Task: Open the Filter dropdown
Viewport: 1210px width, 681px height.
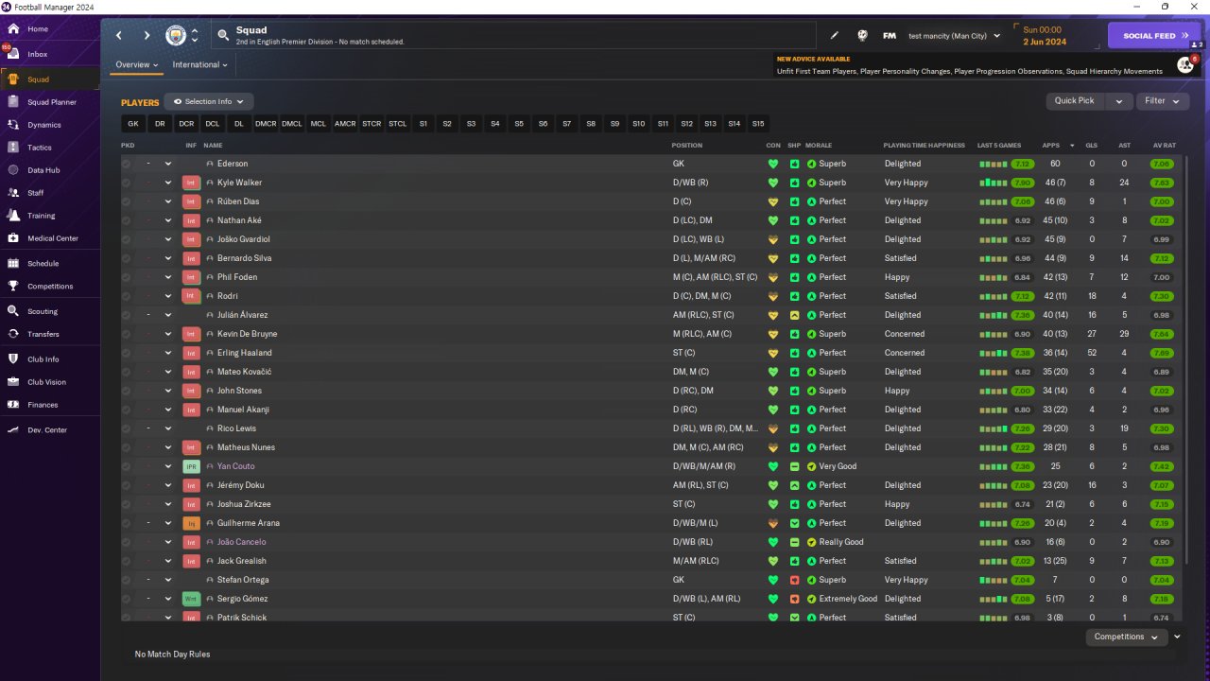Action: pyautogui.click(x=1163, y=101)
